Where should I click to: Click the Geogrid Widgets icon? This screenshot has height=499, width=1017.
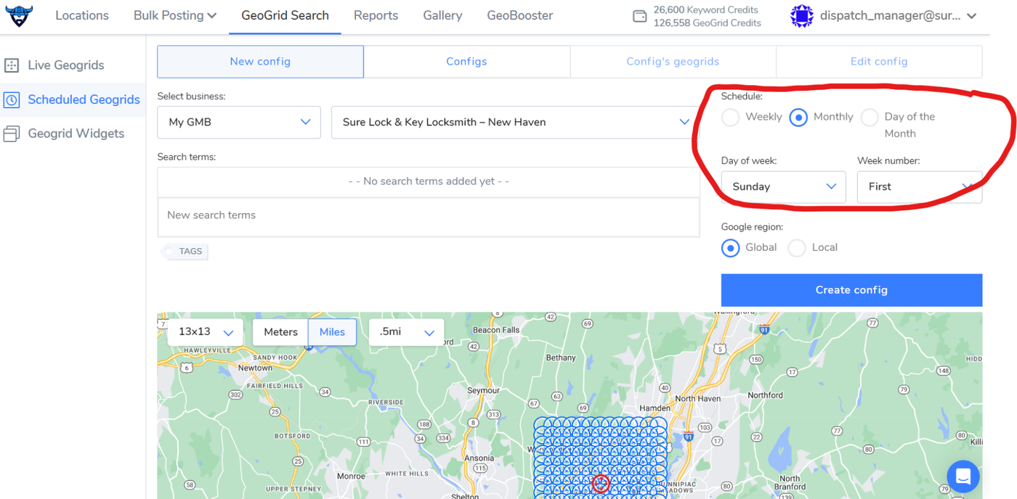12,134
